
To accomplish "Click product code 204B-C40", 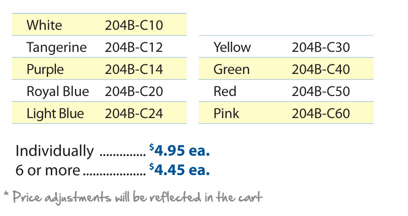I will point(321,69).
